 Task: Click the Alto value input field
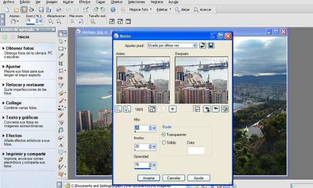tap(141, 128)
